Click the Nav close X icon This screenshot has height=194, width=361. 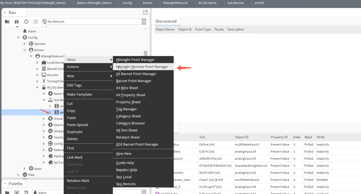tap(36, 21)
